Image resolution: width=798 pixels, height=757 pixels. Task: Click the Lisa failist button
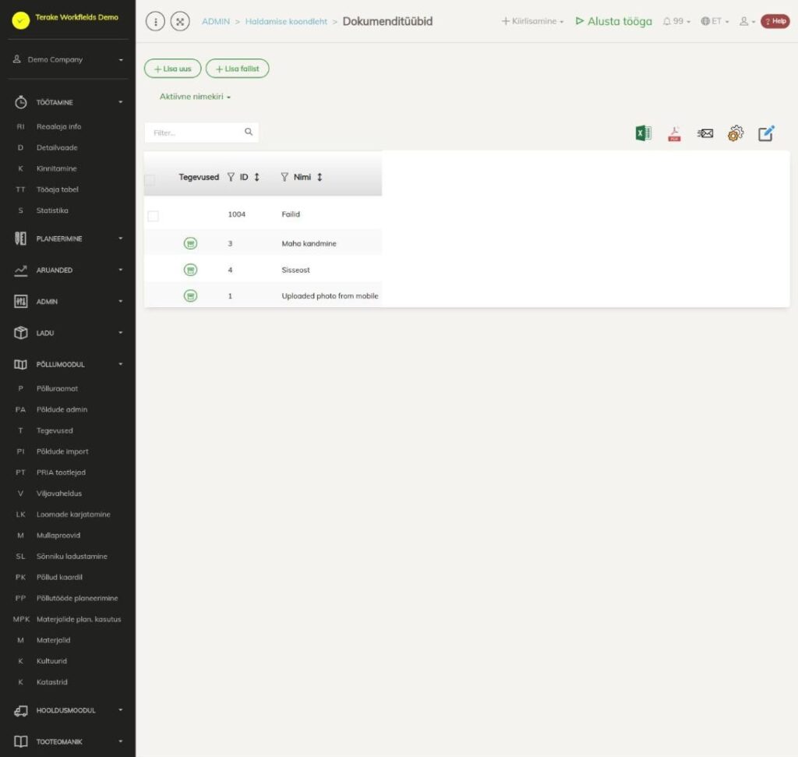(x=237, y=69)
